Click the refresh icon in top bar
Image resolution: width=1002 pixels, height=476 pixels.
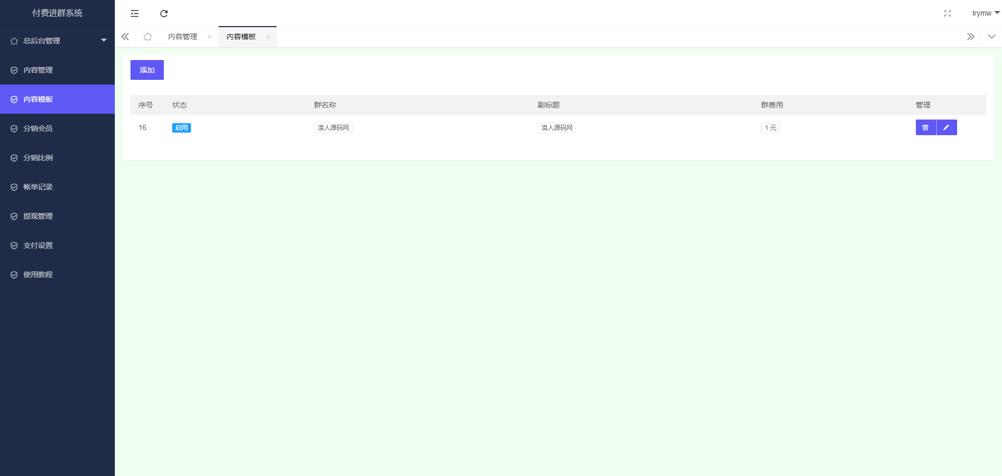pos(164,14)
